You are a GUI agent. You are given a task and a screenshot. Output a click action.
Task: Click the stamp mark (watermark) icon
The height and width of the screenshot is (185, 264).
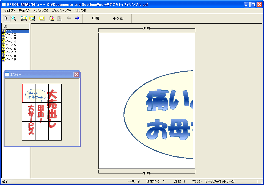point(51,18)
